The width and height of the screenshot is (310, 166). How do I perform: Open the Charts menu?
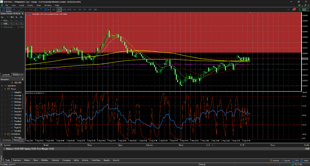click(30, 5)
